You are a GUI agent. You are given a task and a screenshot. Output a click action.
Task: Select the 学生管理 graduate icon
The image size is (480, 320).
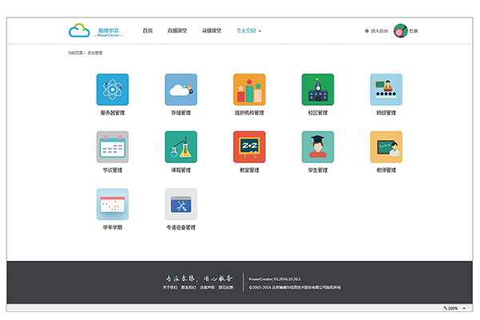318,147
